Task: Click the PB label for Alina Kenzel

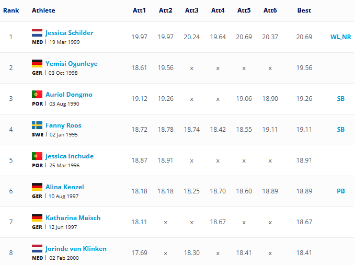Action: coord(341,191)
